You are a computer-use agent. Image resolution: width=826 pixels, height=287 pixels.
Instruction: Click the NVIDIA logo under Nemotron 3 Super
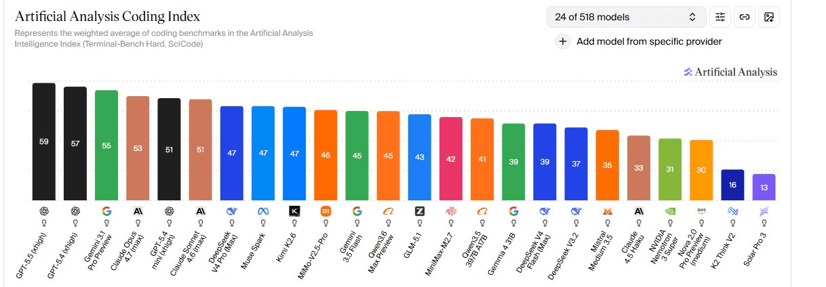(669, 211)
